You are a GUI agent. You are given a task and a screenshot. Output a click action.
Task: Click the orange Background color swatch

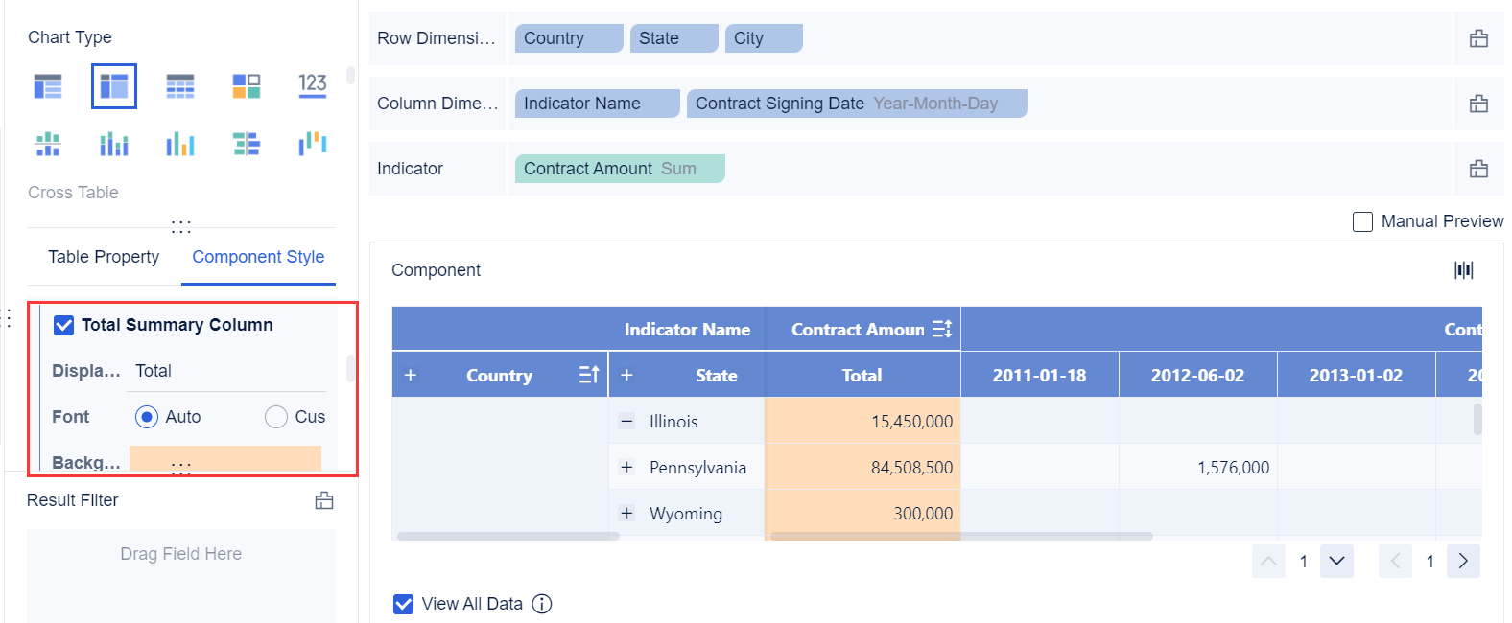point(225,459)
